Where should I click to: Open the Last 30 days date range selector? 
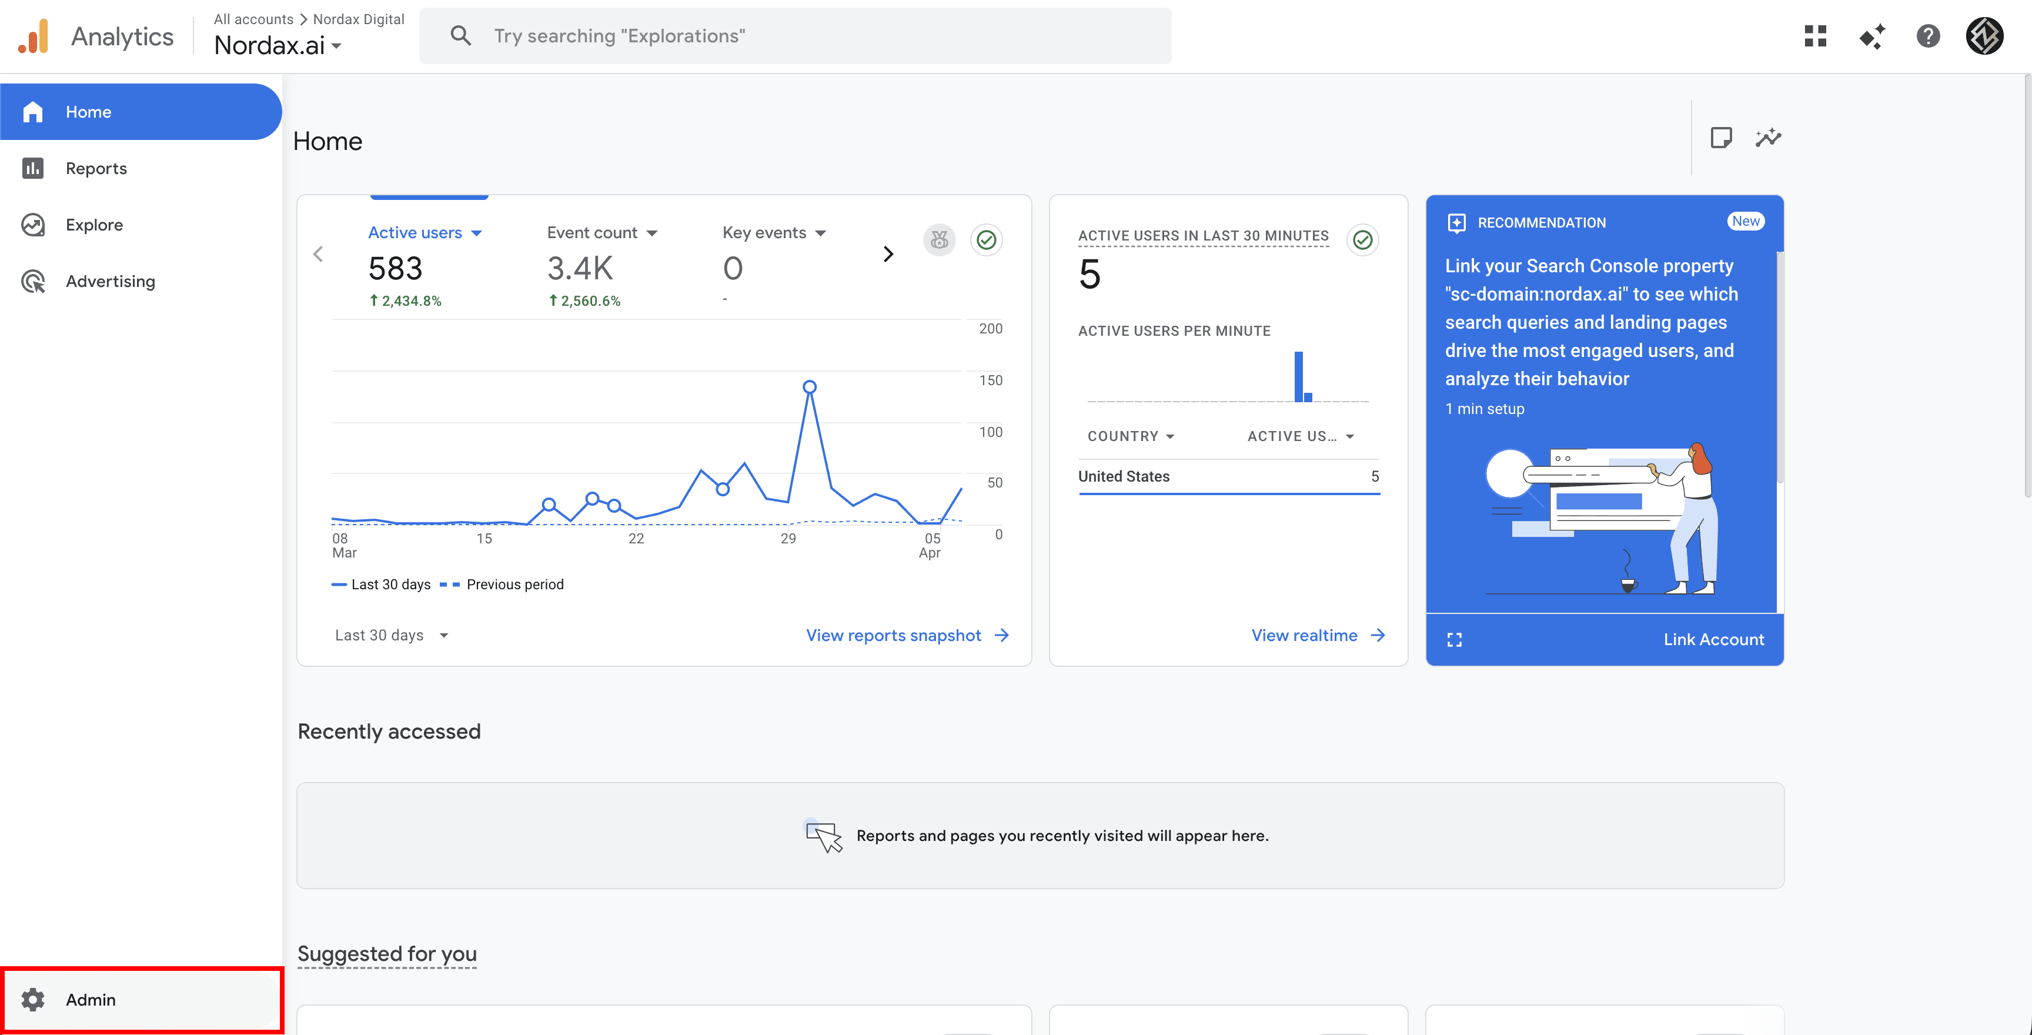391,635
